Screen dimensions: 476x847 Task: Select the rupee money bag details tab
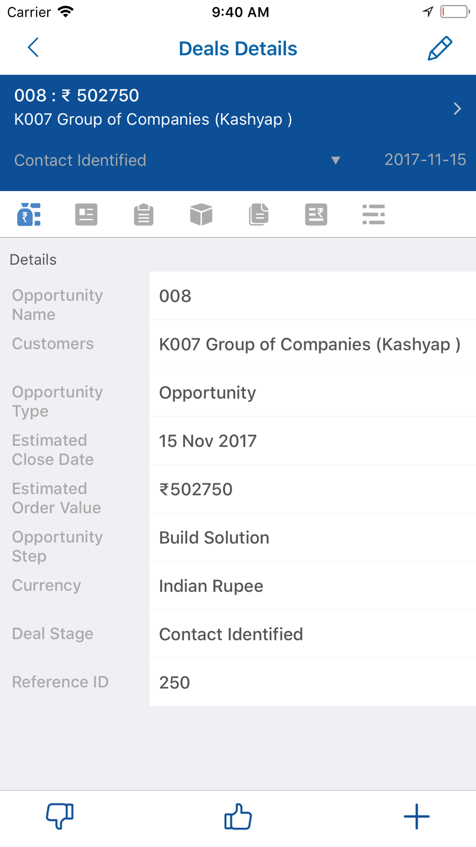pyautogui.click(x=29, y=214)
